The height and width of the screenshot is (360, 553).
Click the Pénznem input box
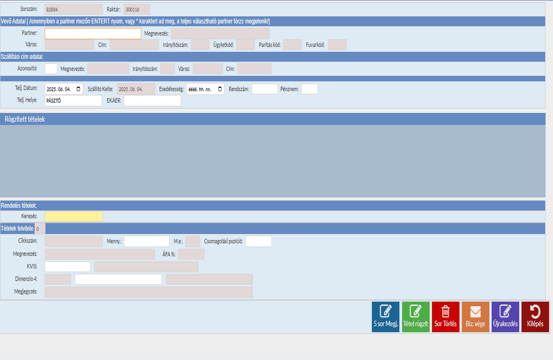(309, 89)
